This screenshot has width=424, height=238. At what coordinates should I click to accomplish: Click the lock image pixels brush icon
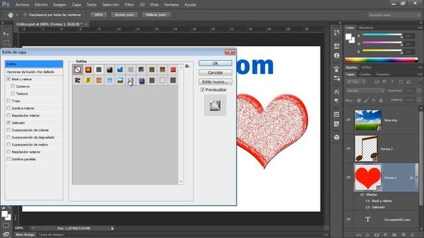pyautogui.click(x=366, y=100)
